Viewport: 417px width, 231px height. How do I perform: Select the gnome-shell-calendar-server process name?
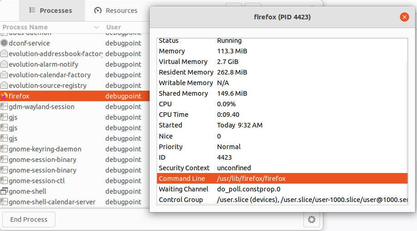[x=52, y=202]
